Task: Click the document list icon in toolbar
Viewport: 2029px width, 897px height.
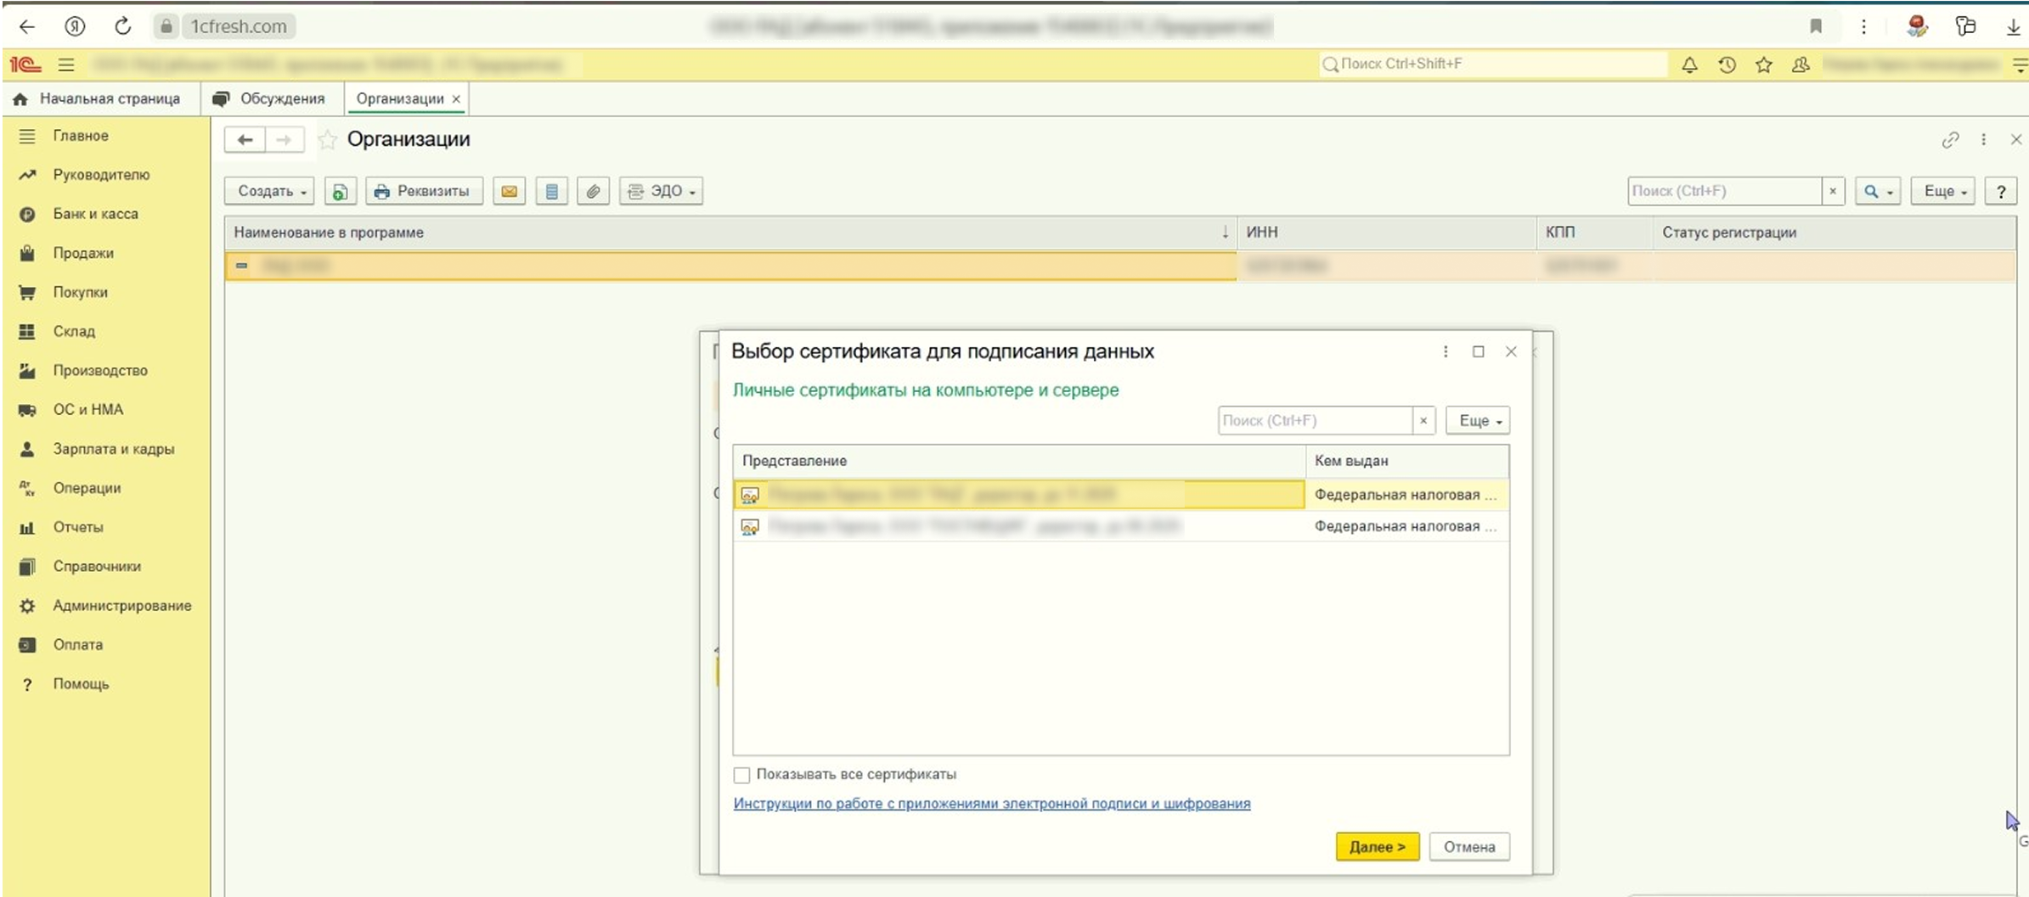Action: [551, 191]
